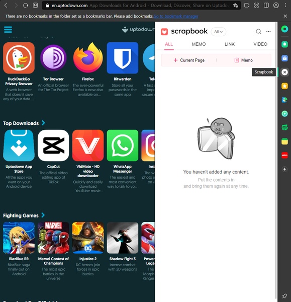Open the Firefox app icon

point(88,58)
